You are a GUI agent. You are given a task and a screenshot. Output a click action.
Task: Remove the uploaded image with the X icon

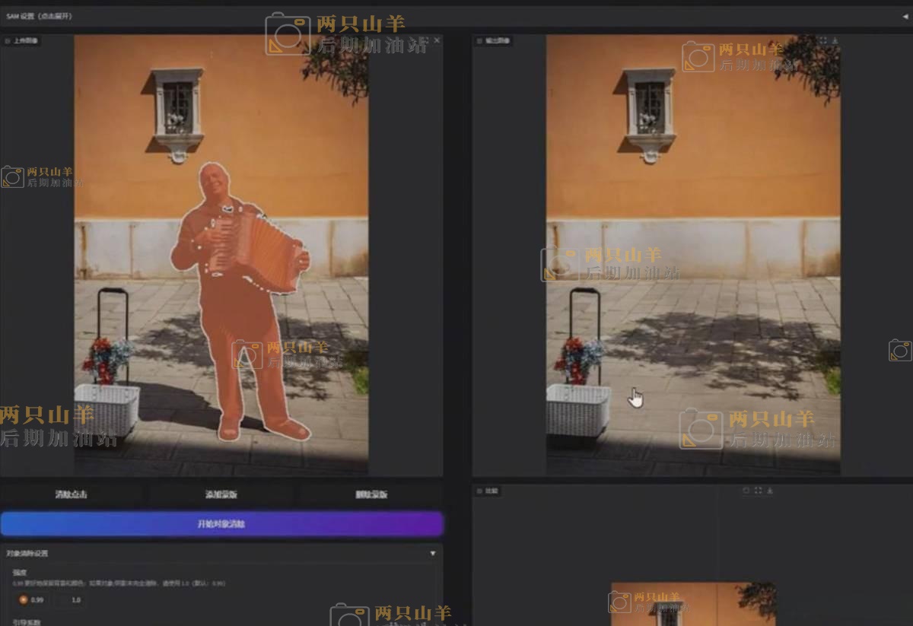437,40
